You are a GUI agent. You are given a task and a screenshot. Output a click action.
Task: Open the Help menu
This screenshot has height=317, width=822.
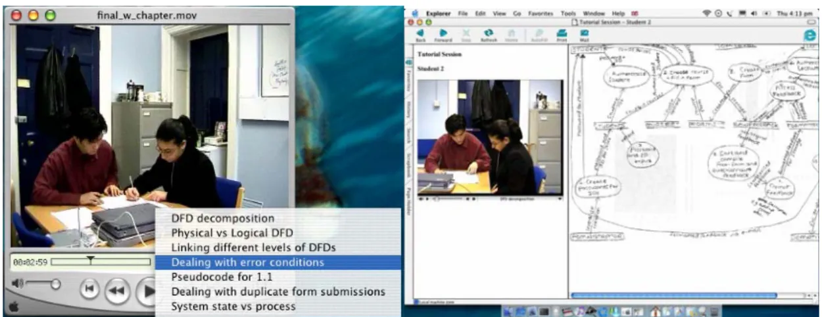(618, 13)
